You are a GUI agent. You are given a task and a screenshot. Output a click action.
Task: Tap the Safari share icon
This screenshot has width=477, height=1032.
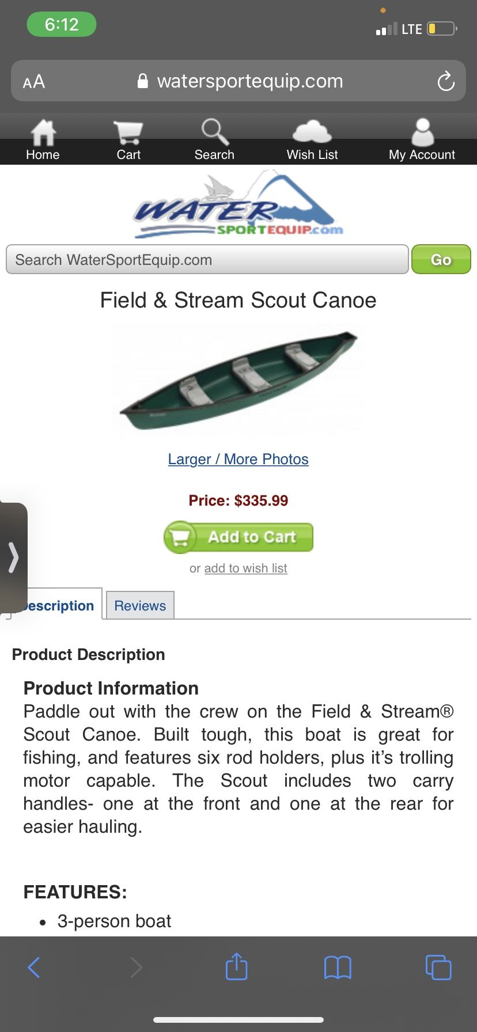click(x=236, y=967)
